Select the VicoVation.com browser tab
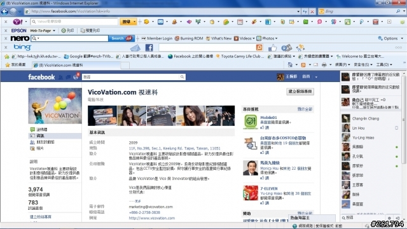Viewport: 407px width, 229px height. 76,65
